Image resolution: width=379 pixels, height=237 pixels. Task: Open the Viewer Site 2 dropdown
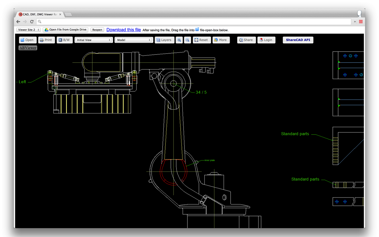pyautogui.click(x=28, y=30)
